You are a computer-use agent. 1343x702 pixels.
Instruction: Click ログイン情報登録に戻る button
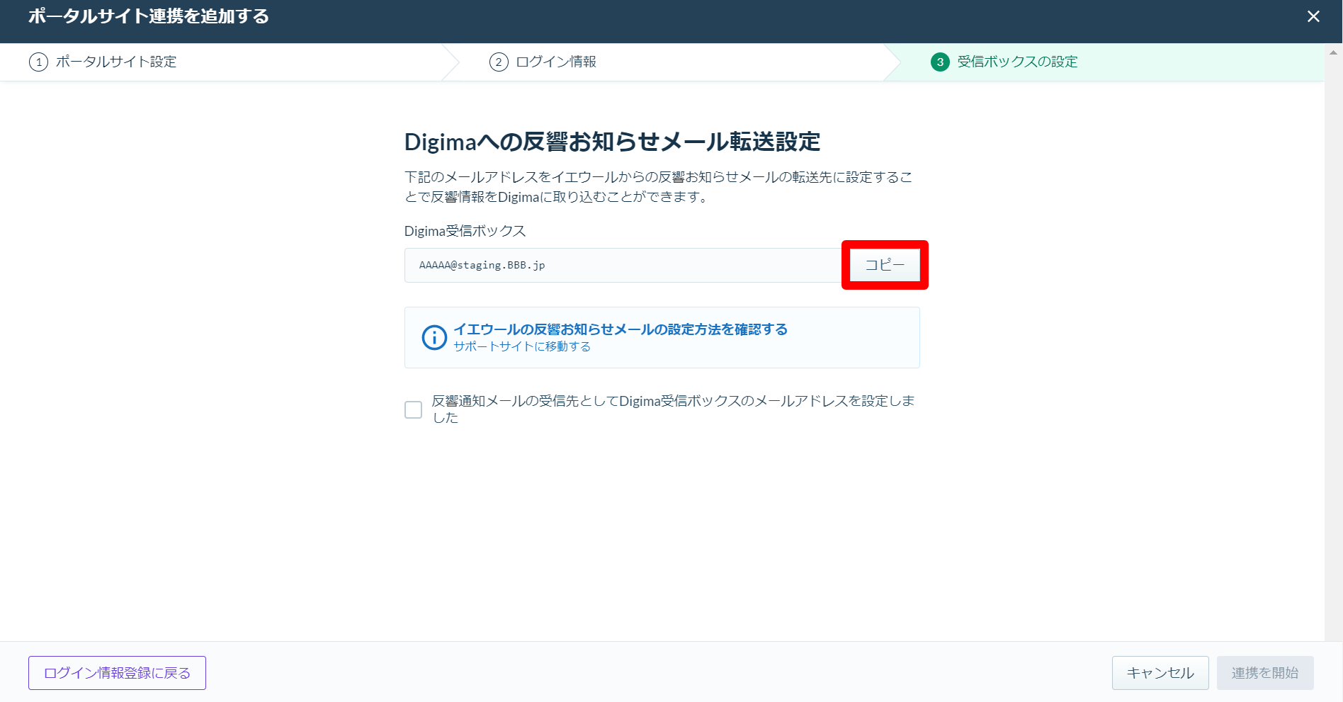coord(117,673)
